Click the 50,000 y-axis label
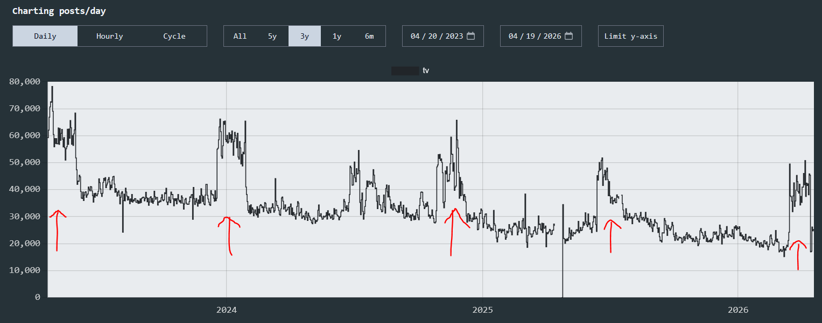 click(x=25, y=162)
